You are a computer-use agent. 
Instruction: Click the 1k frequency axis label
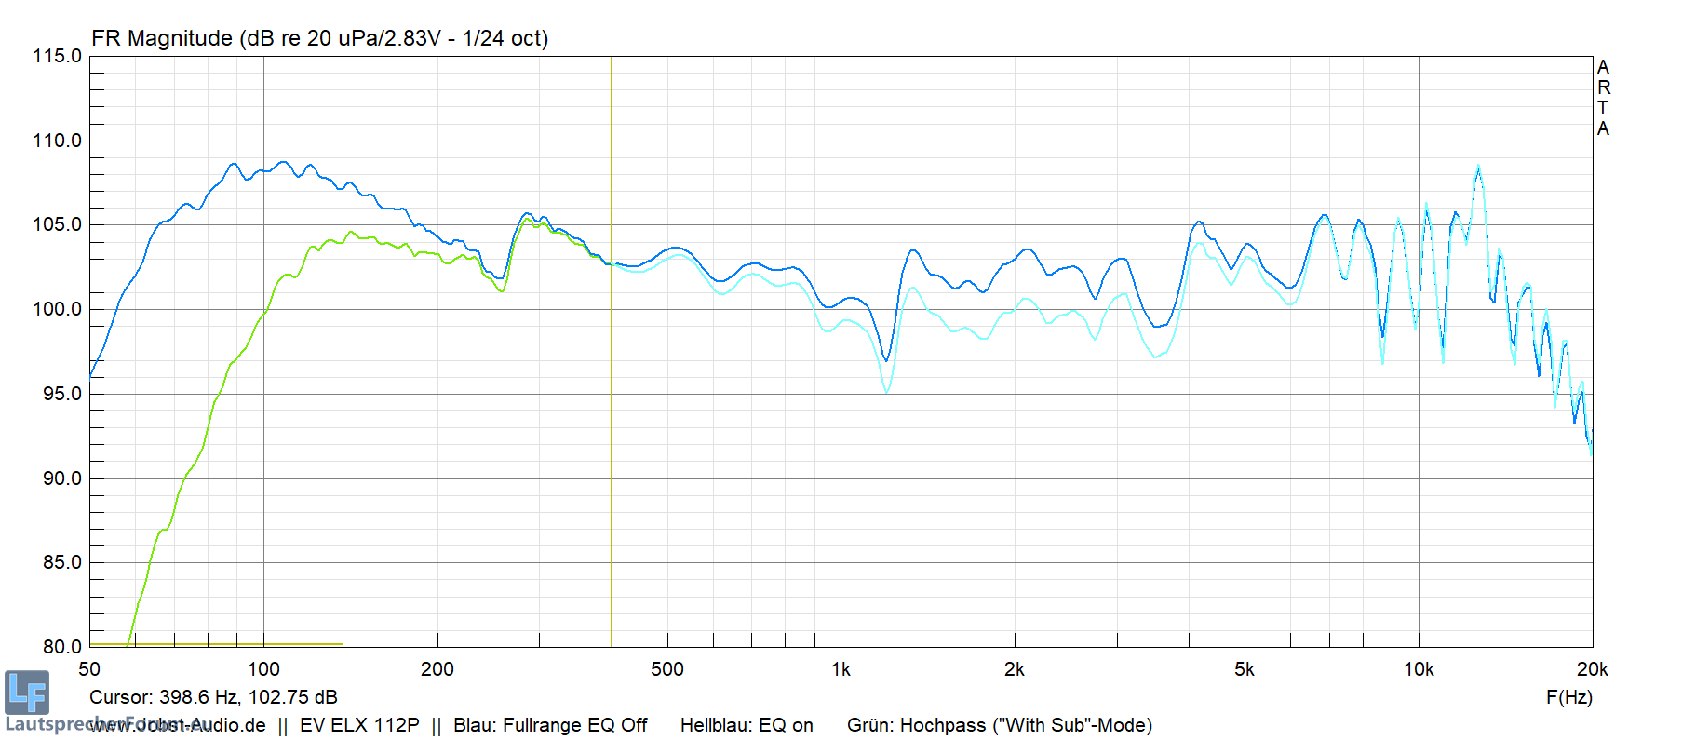coord(841,669)
